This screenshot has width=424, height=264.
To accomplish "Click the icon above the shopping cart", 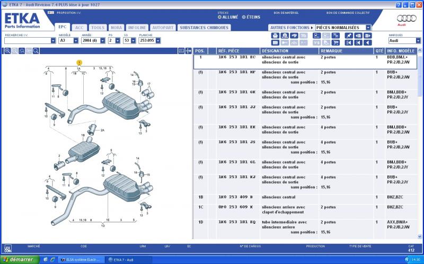I will point(335,36).
